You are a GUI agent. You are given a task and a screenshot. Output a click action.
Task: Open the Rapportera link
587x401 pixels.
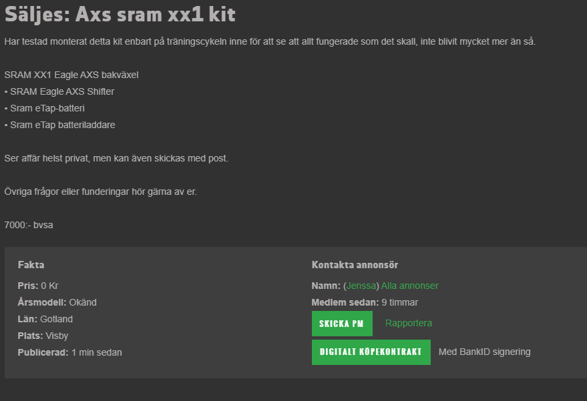[409, 323]
